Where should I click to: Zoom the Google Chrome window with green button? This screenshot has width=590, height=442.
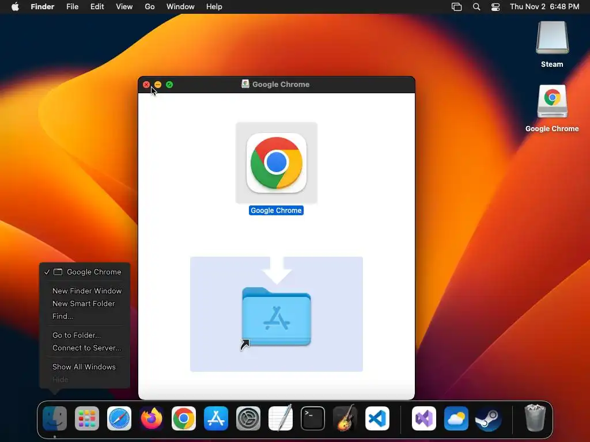coord(169,85)
